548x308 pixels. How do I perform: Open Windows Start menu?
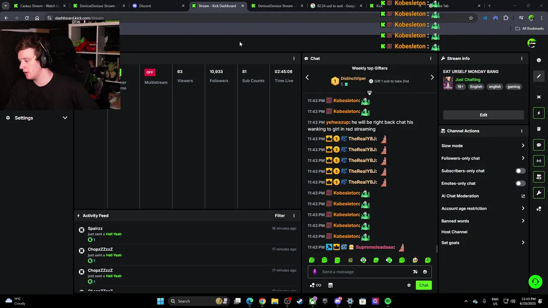pos(161,301)
